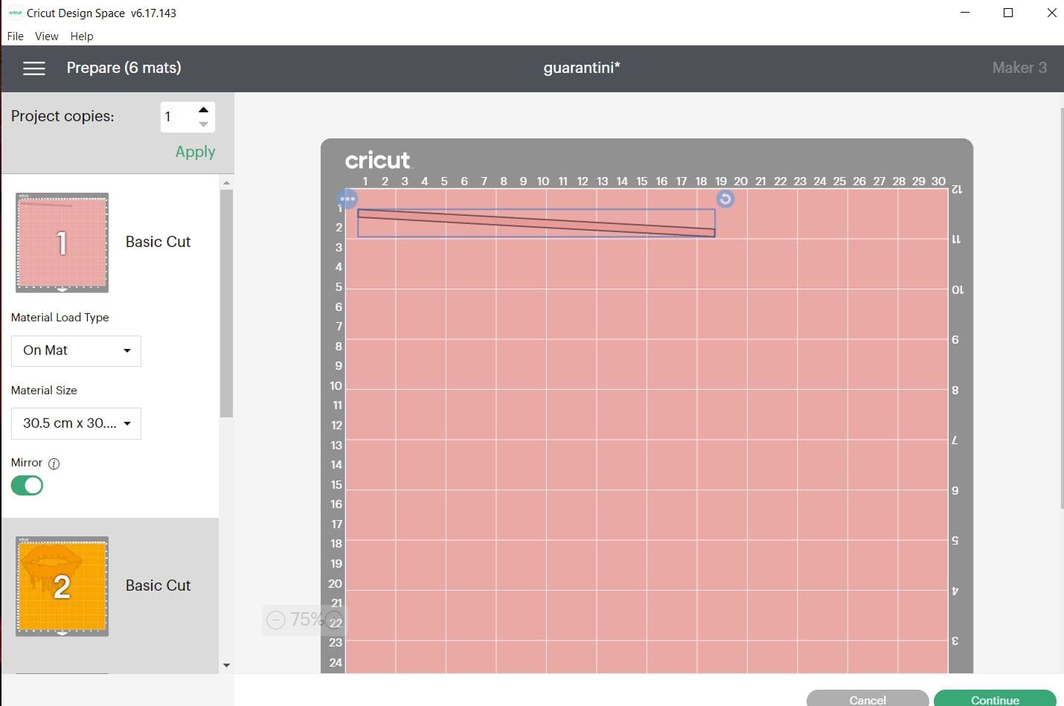
Task: Click the Project copies input field
Action: coord(177,117)
